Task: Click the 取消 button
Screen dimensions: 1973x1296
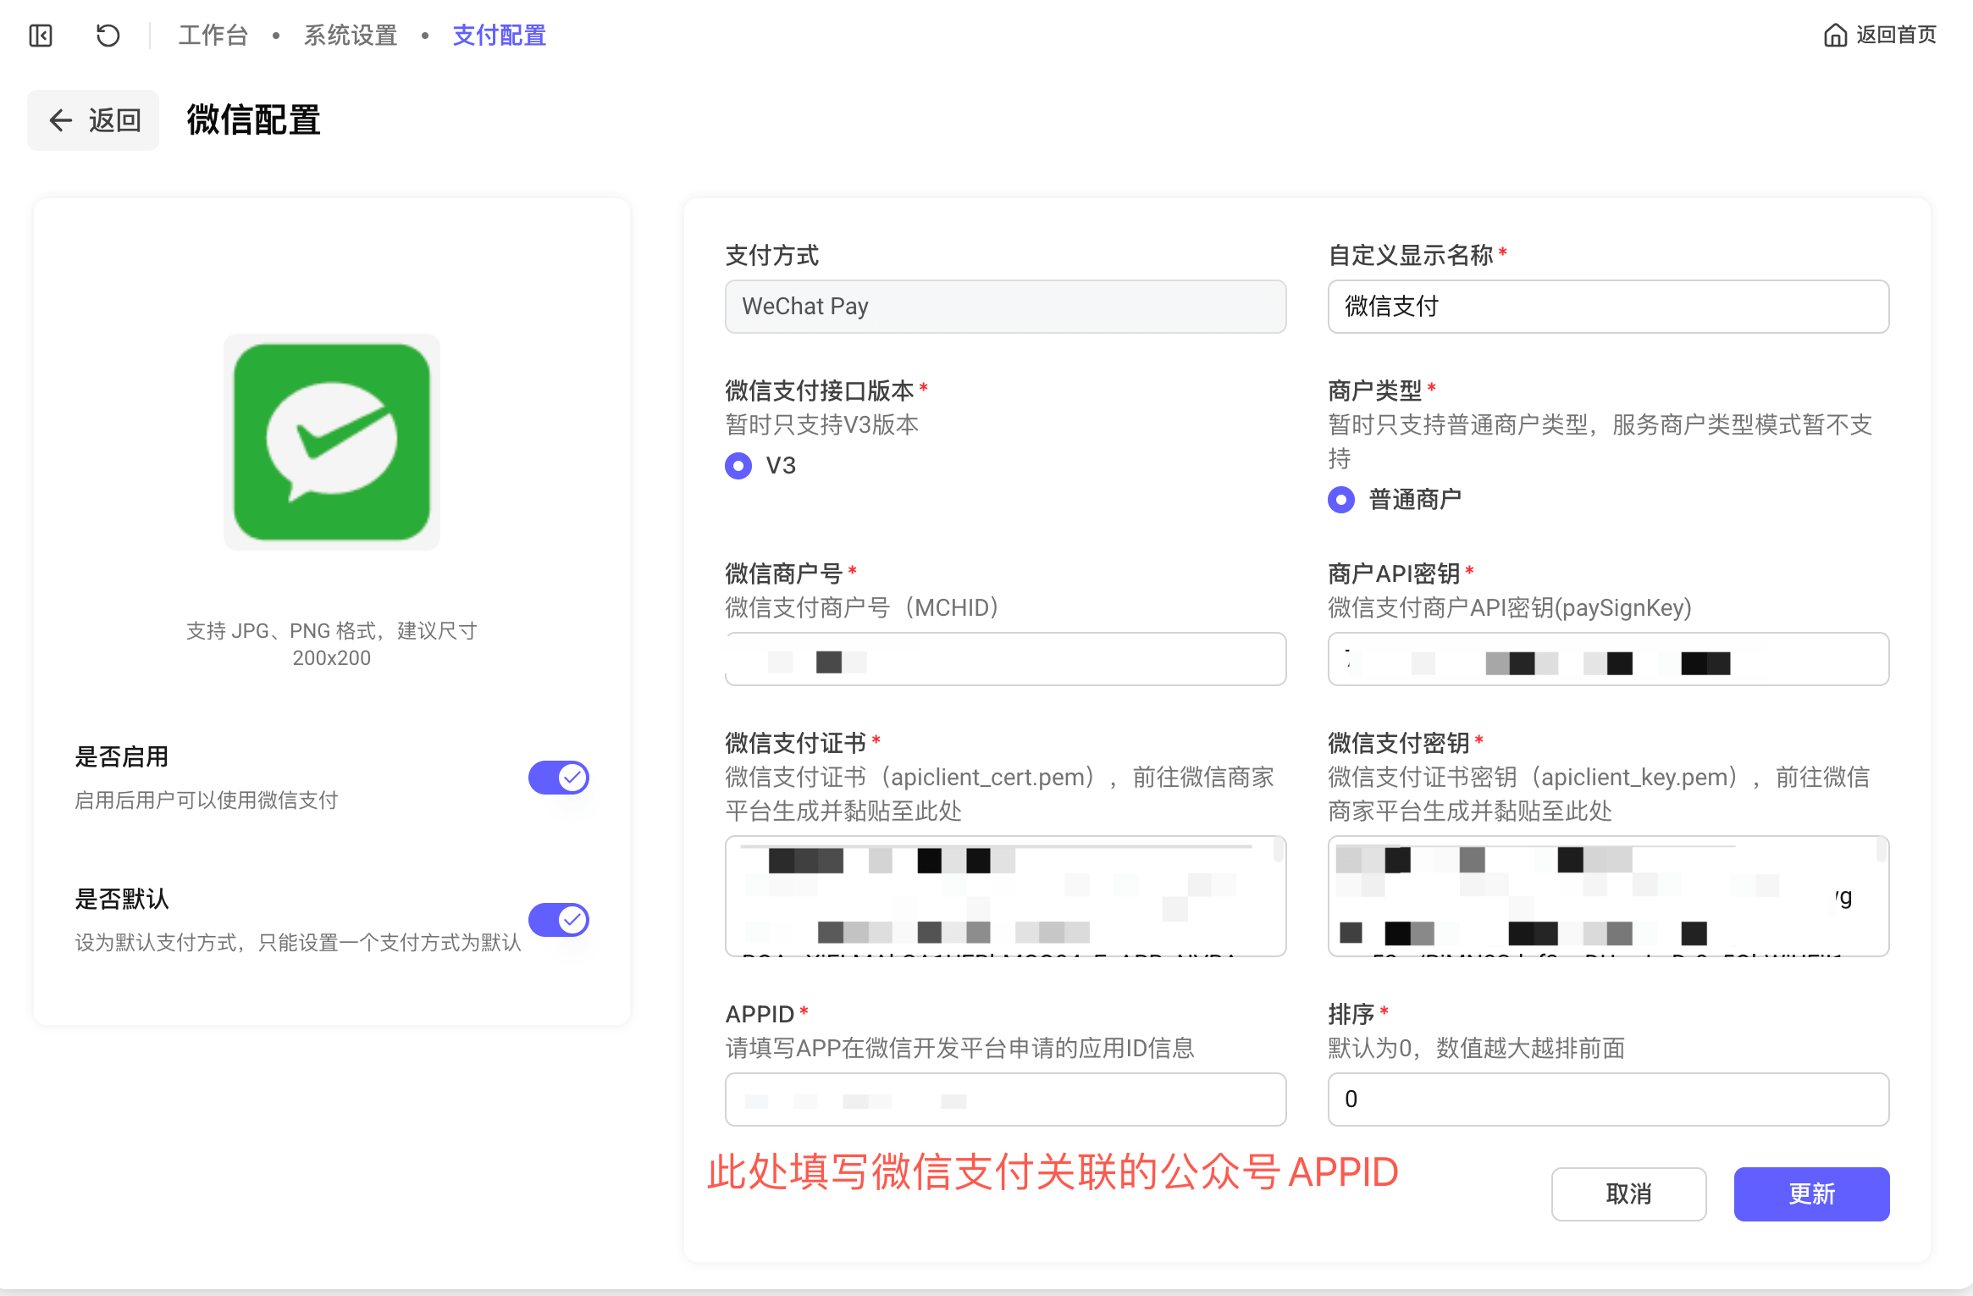Action: (x=1628, y=1194)
